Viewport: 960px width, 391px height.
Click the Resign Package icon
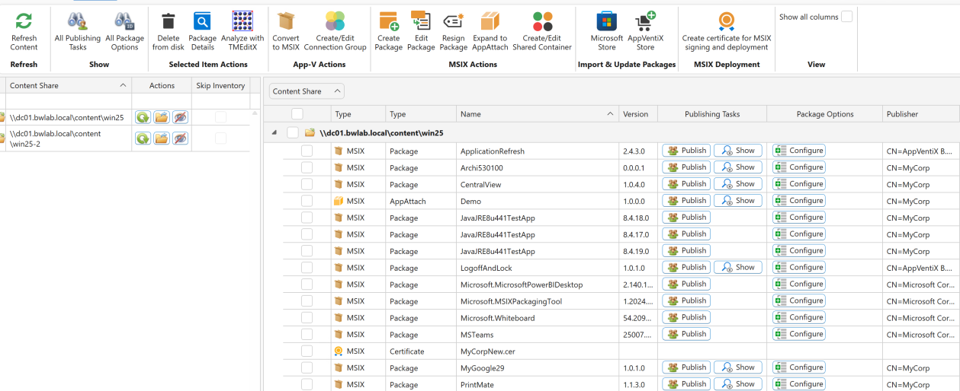pos(453,21)
